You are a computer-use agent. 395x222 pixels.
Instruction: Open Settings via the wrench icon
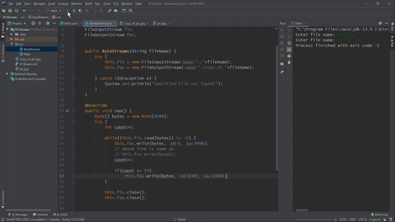coord(109,11)
